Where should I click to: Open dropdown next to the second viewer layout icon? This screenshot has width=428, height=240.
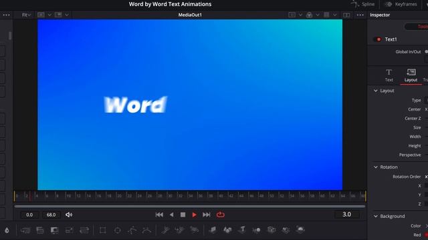pos(67,15)
